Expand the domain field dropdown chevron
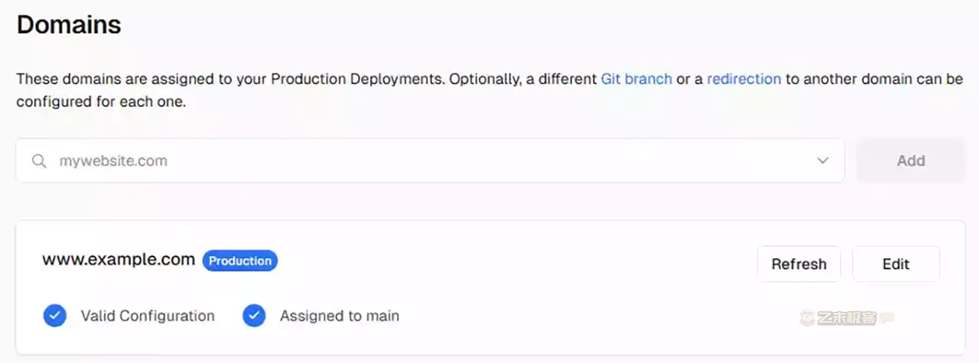Screen dimensions: 979x363 pyautogui.click(x=823, y=160)
